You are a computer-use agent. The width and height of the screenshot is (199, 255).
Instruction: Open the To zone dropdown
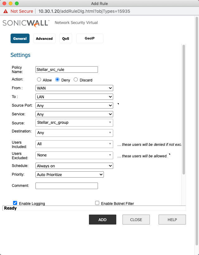pyautogui.click(x=74, y=97)
